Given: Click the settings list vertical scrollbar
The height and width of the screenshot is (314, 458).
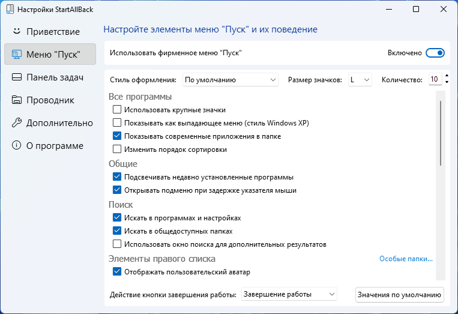Looking at the screenshot, I should click(441, 133).
